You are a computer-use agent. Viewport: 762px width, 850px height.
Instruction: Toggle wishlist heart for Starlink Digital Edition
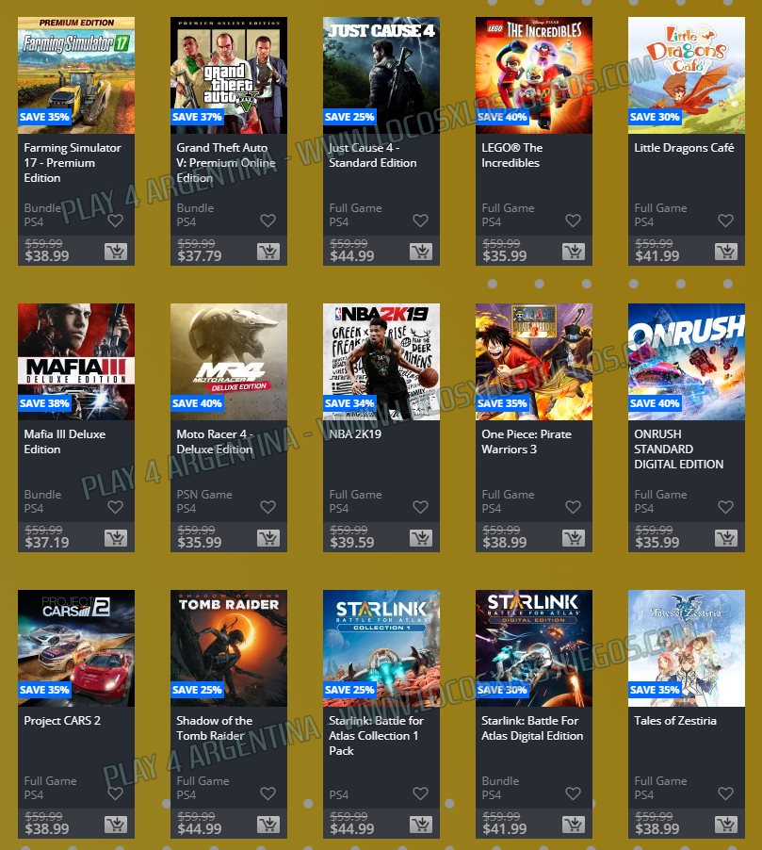[573, 793]
